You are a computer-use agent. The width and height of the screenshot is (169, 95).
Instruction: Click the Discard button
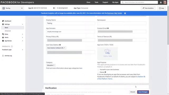point(133,92)
